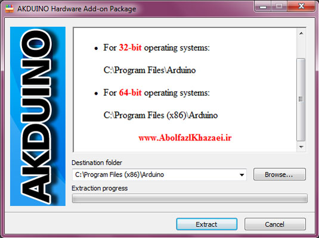Image resolution: width=319 pixels, height=238 pixels.
Task: Click the 32-bit operating systems text line
Action: click(x=156, y=48)
